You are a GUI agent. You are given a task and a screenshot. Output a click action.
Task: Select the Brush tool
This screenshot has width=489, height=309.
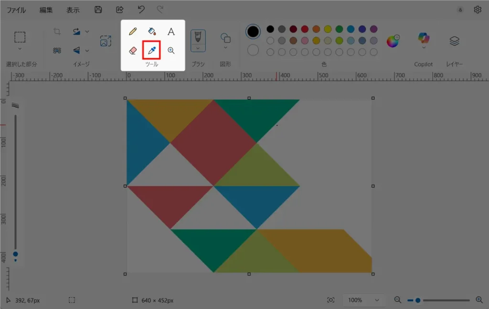coord(198,37)
